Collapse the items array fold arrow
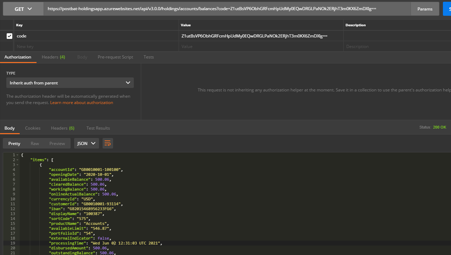The width and height of the screenshot is (451, 255). pos(18,160)
